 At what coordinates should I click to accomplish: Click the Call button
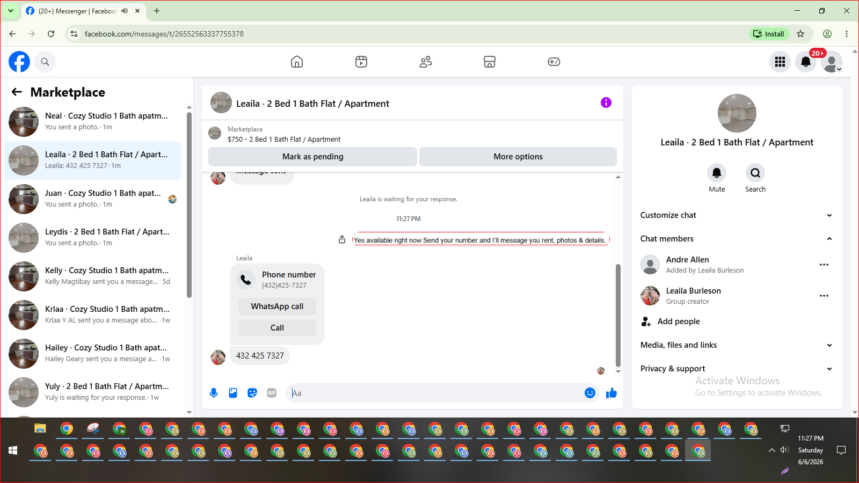pyautogui.click(x=277, y=328)
